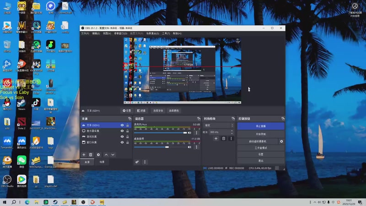Open the Docks menu

tap(120, 33)
